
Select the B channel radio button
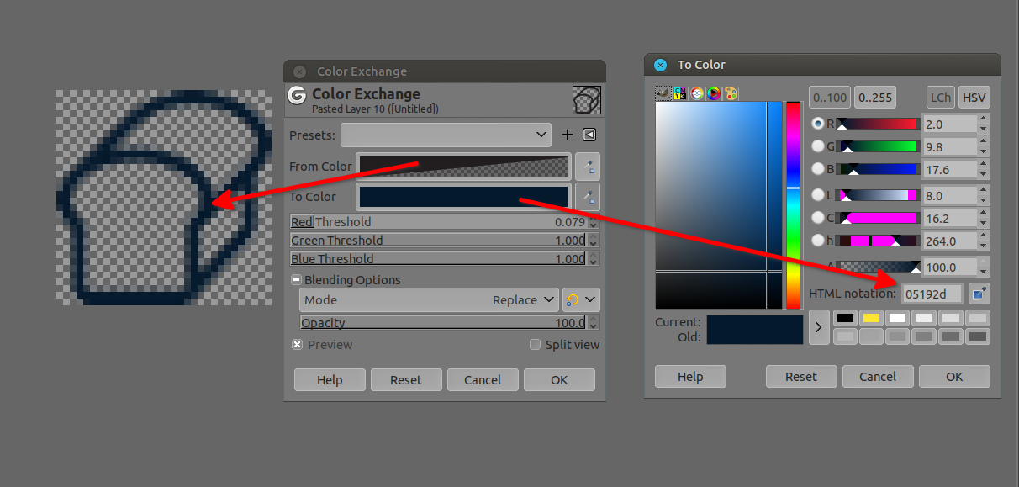818,169
